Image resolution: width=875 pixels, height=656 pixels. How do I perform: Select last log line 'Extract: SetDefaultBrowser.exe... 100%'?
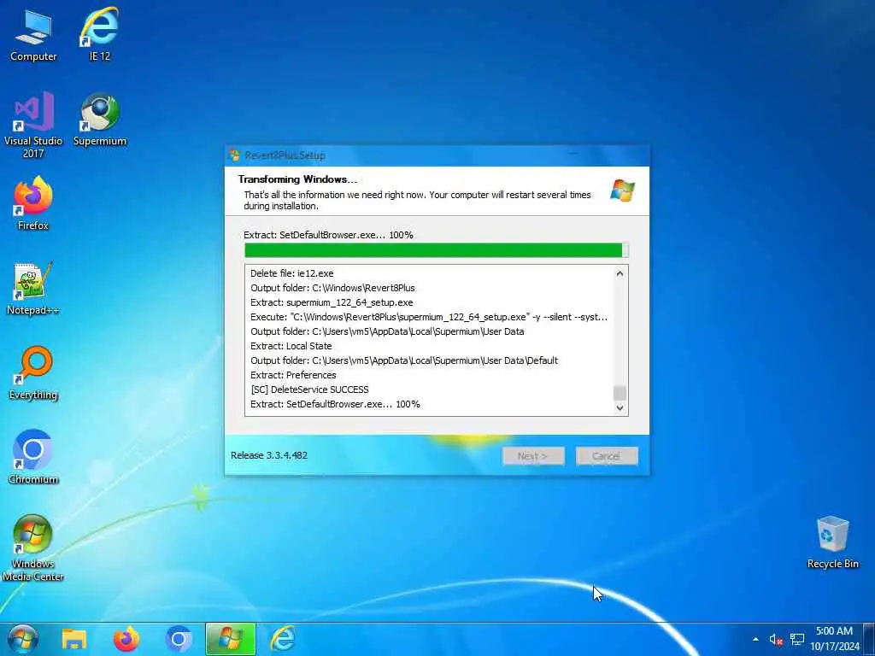[335, 404]
